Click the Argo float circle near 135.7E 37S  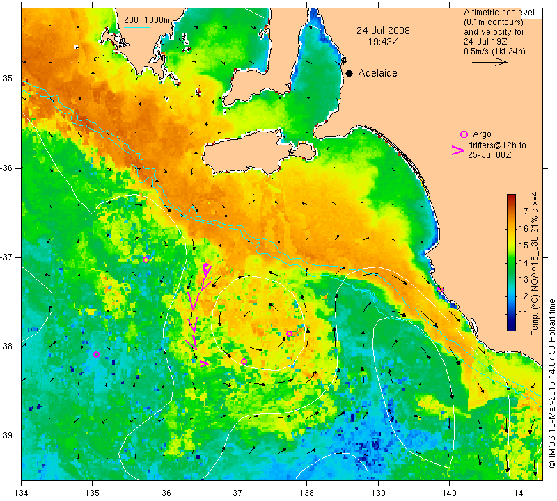[146, 260]
